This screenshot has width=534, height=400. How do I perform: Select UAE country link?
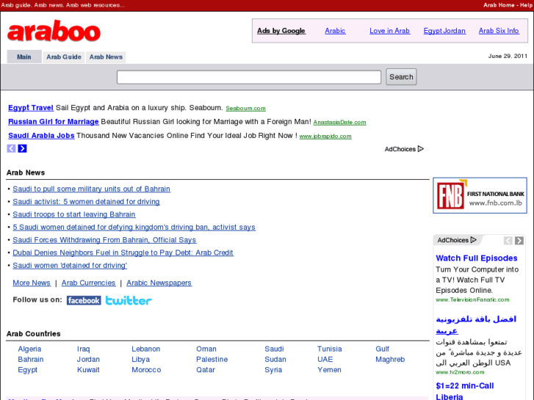(325, 360)
